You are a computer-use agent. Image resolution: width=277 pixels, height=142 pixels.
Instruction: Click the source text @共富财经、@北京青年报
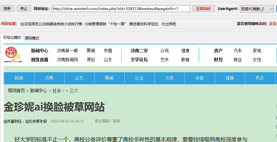pyautogui.click(x=25, y=121)
